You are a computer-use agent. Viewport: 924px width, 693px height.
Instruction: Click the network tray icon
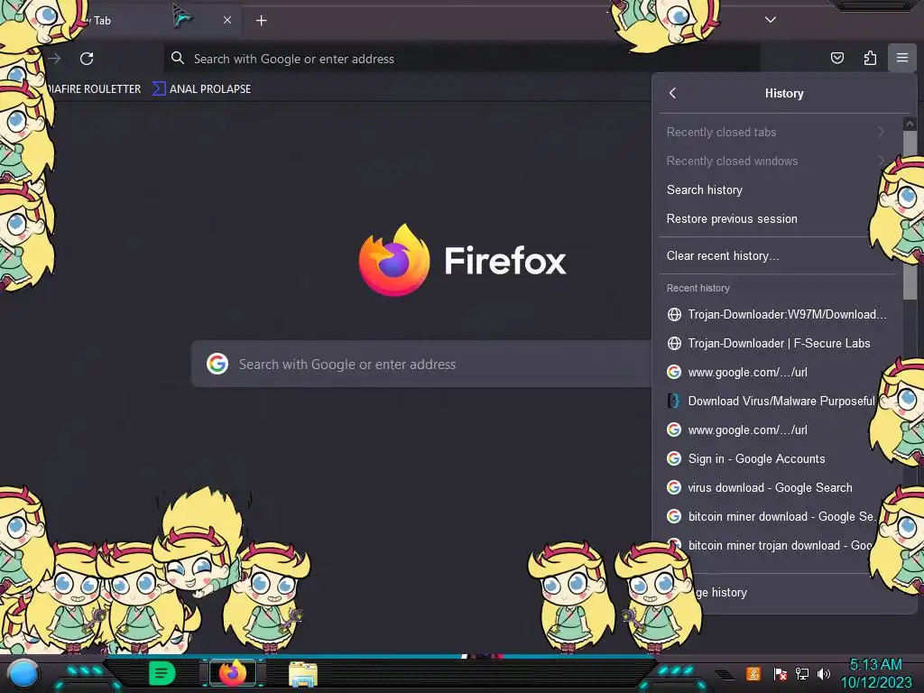pos(802,673)
